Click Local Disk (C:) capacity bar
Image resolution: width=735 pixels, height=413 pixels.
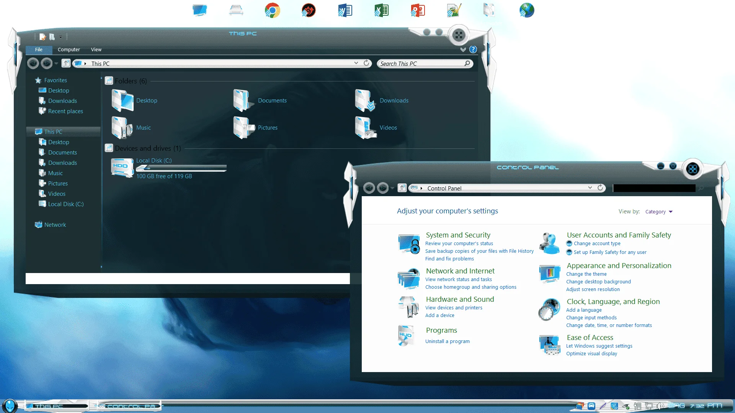tap(181, 168)
